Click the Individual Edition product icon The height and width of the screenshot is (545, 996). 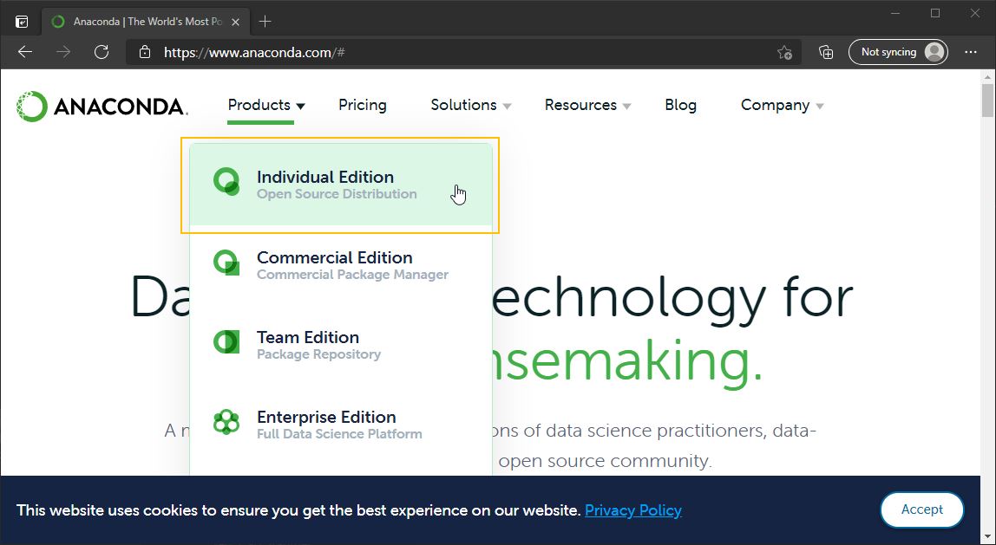point(226,182)
